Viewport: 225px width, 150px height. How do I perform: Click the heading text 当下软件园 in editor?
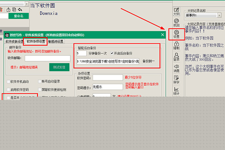(42, 5)
